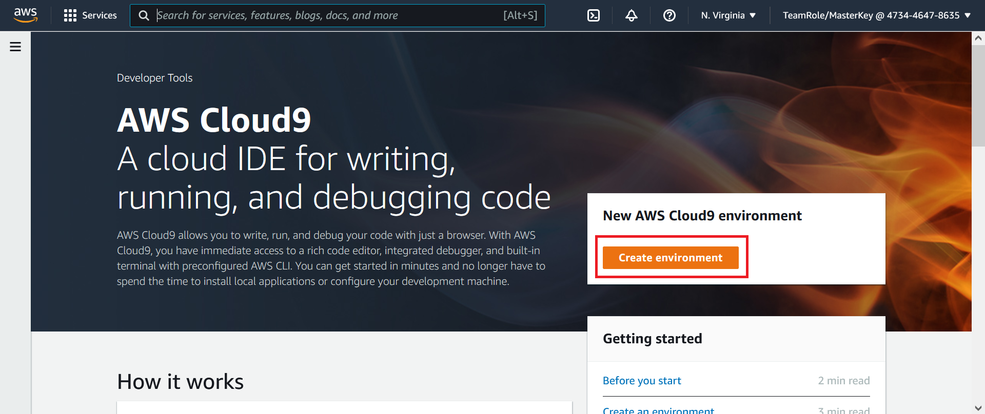This screenshot has width=985, height=414.
Task: Click the New AWS Cloud9 environment heading
Action: [702, 216]
